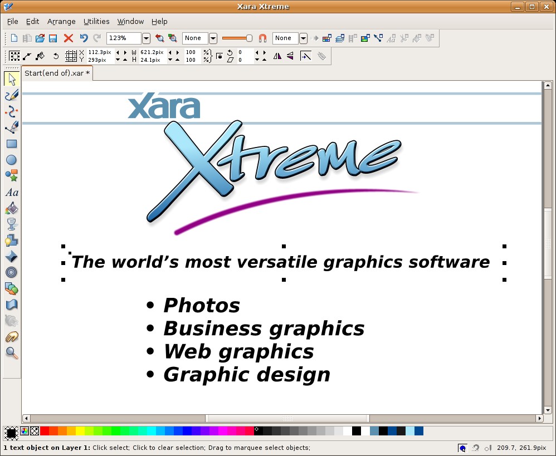Viewport: 556px width, 456px height.
Task: Activate the Text tool
Action: 12,192
